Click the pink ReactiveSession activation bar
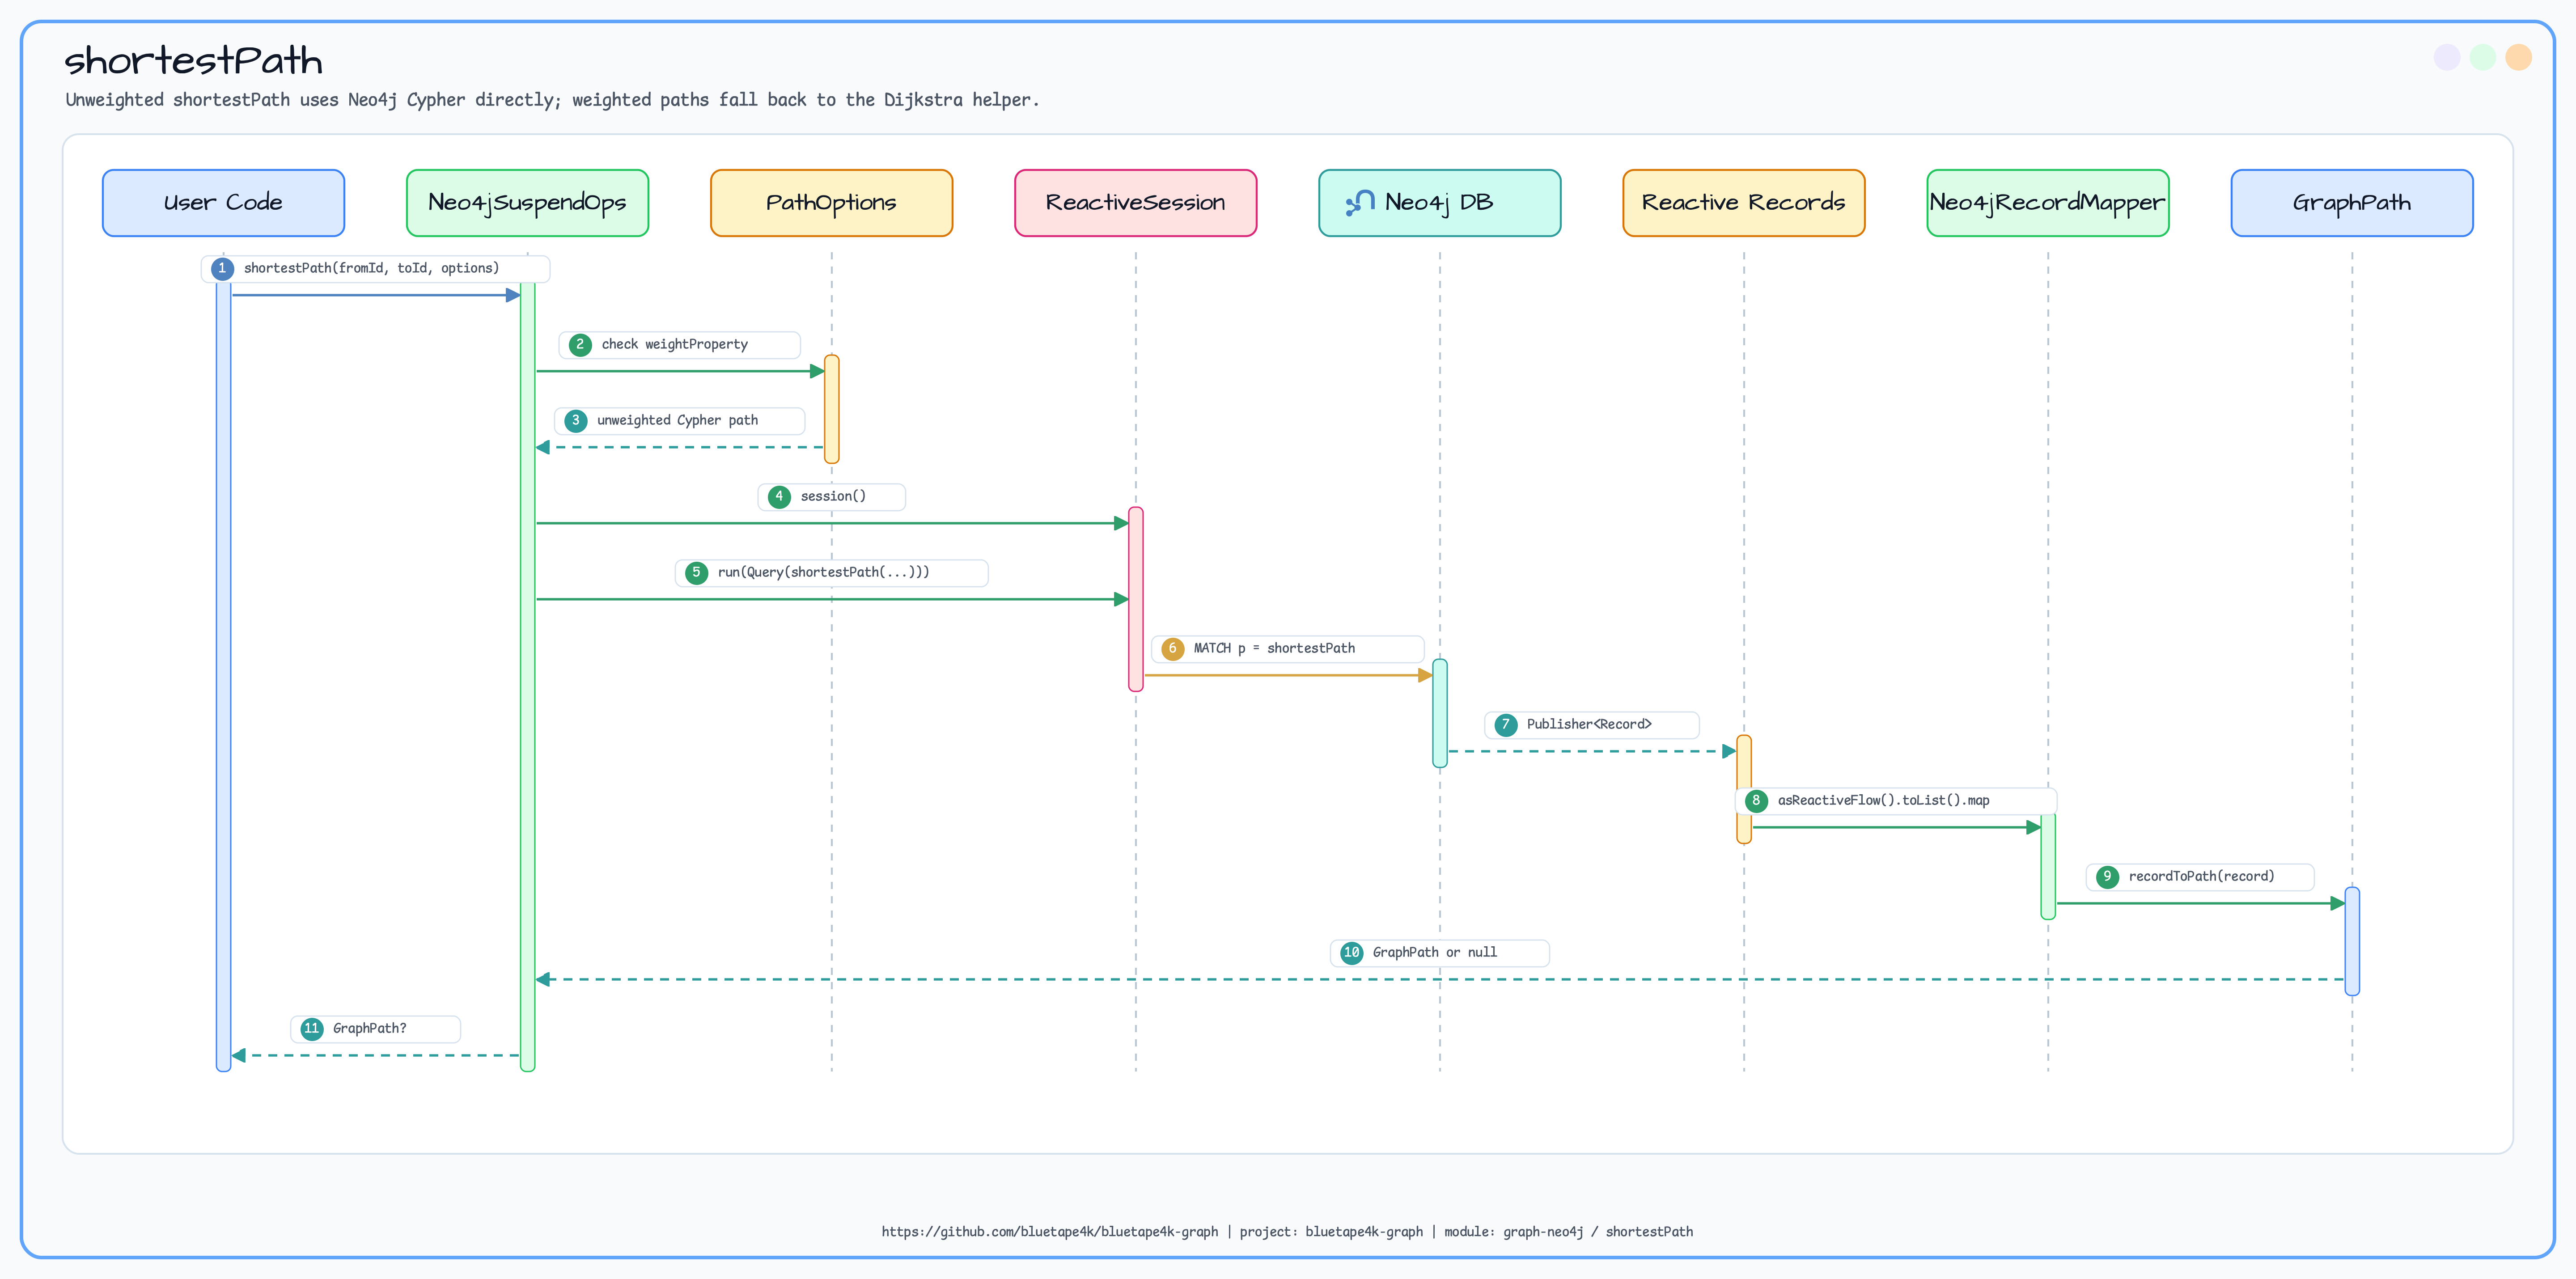This screenshot has width=2576, height=1279. 1135,599
